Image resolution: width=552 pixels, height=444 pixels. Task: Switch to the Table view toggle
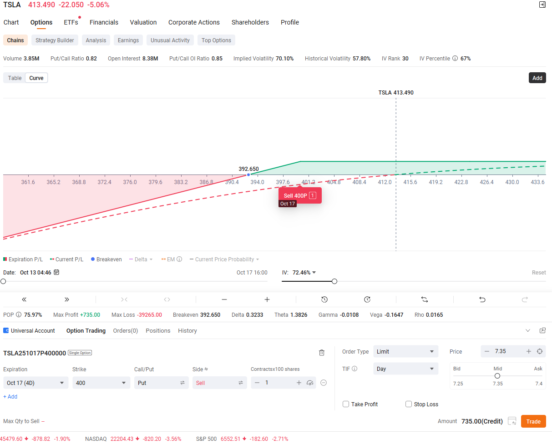click(15, 78)
